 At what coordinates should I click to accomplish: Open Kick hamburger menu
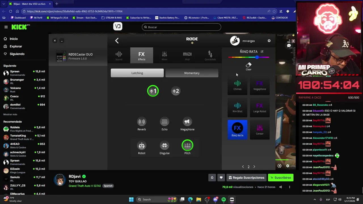(x=6, y=27)
